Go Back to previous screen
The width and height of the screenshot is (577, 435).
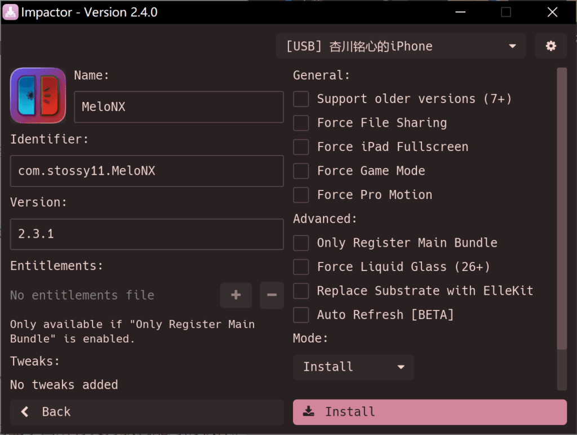click(x=147, y=412)
